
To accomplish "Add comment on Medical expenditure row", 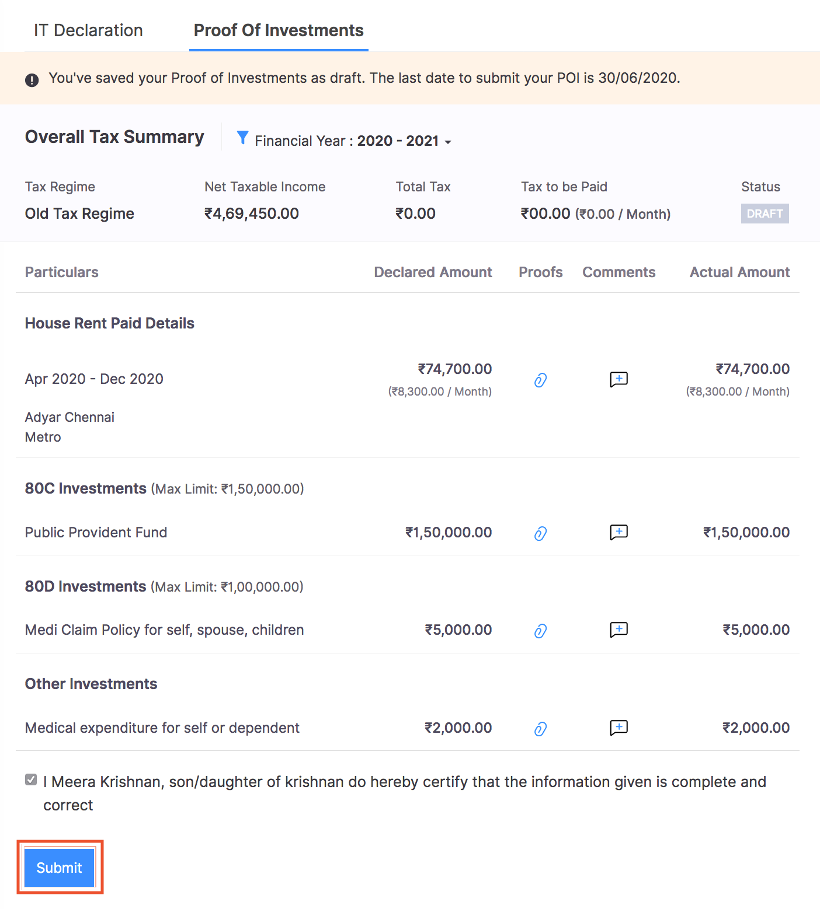I will (x=619, y=728).
